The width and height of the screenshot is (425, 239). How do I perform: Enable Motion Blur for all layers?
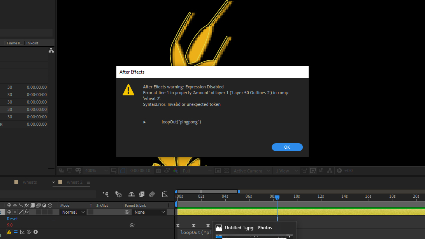(x=152, y=194)
